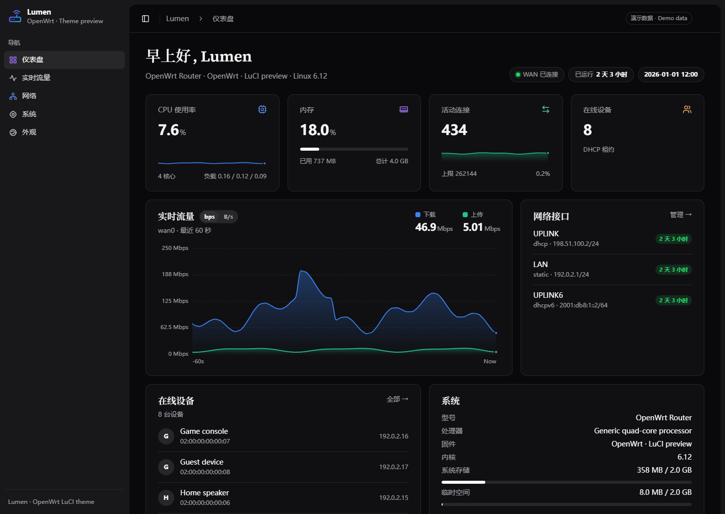
Task: Click the LAN interface row
Action: point(612,270)
